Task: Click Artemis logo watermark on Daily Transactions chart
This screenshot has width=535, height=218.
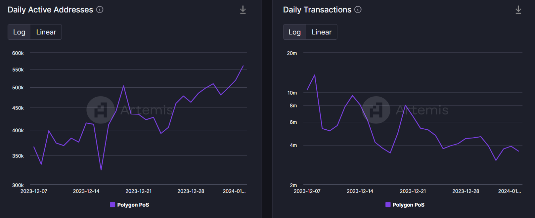Action: click(x=376, y=110)
